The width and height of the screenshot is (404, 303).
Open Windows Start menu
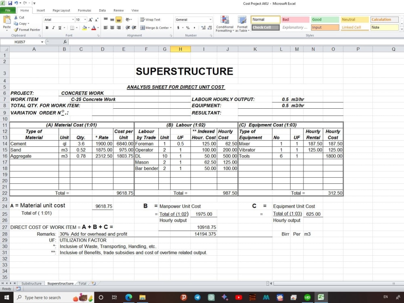pos(6,297)
